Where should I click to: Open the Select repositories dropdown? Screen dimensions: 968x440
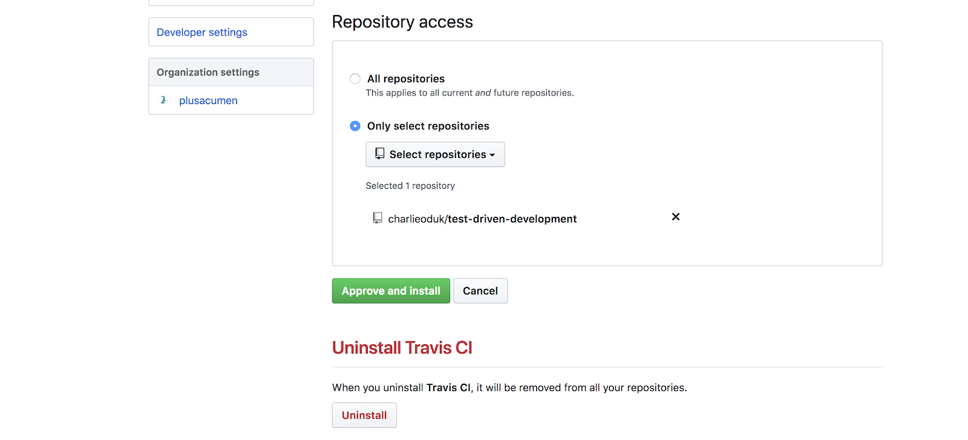[435, 154]
